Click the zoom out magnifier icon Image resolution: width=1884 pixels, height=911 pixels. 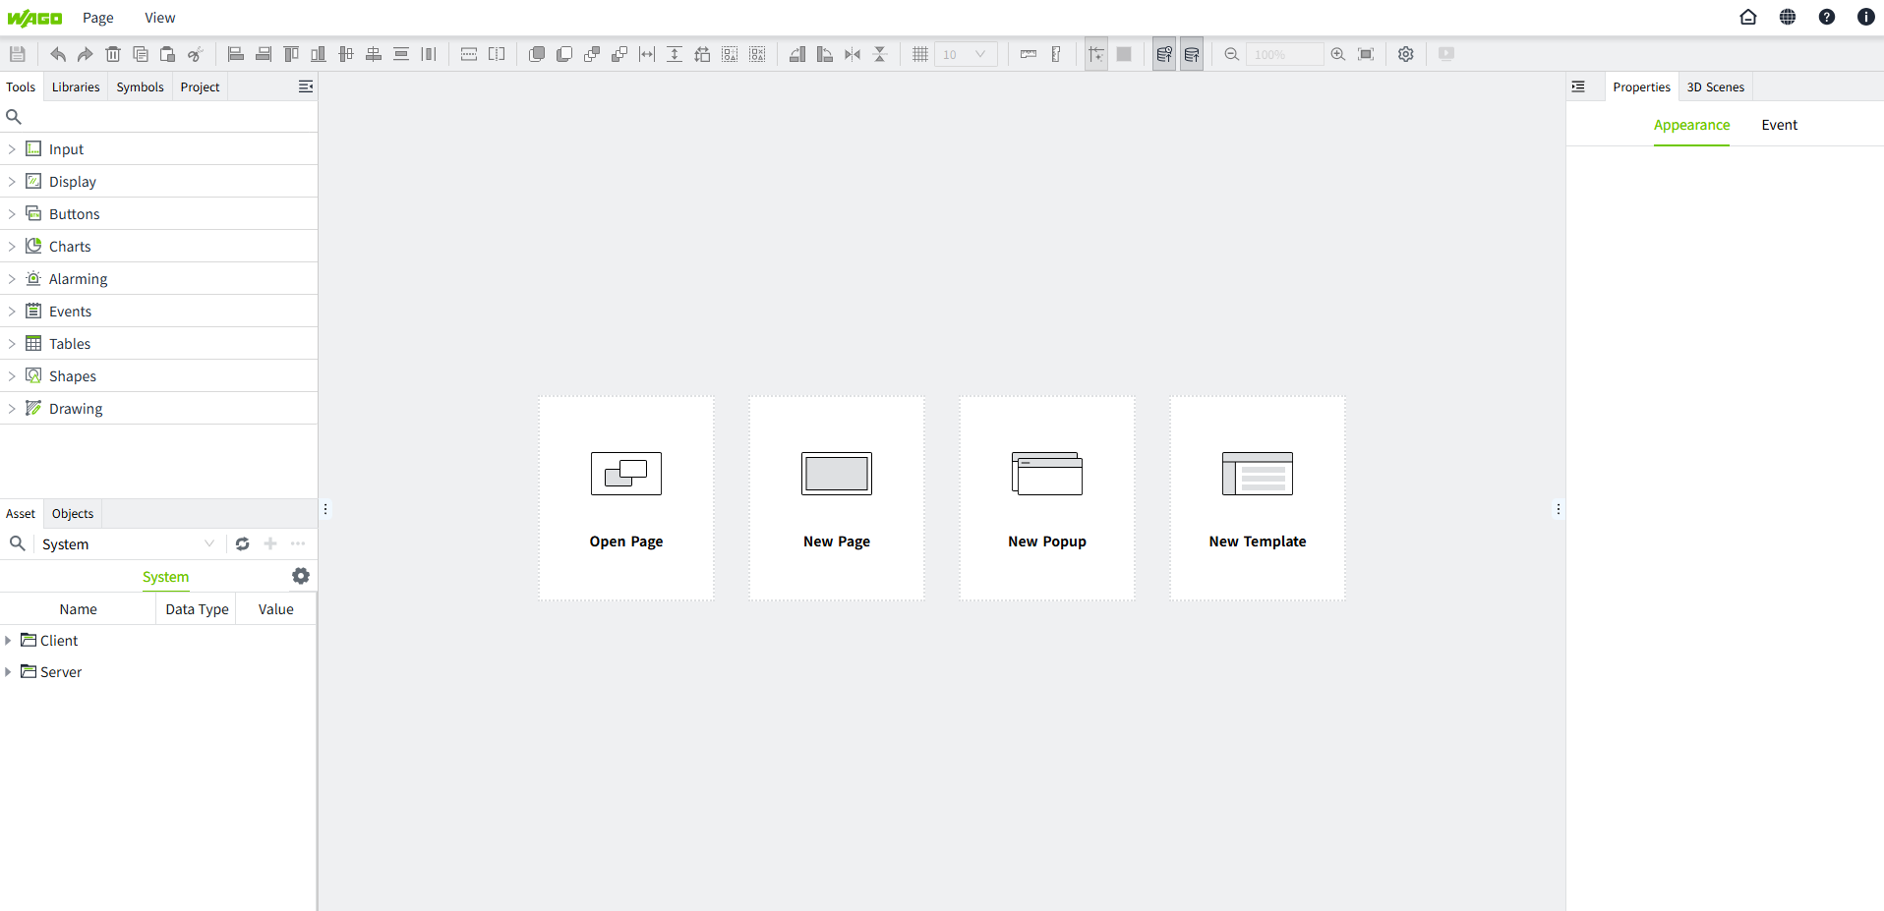point(1231,54)
